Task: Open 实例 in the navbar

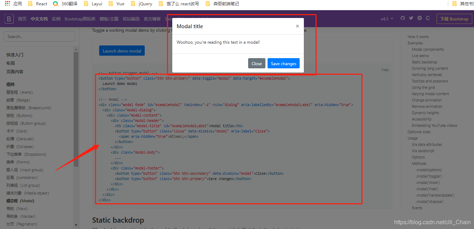Action: 56,19
